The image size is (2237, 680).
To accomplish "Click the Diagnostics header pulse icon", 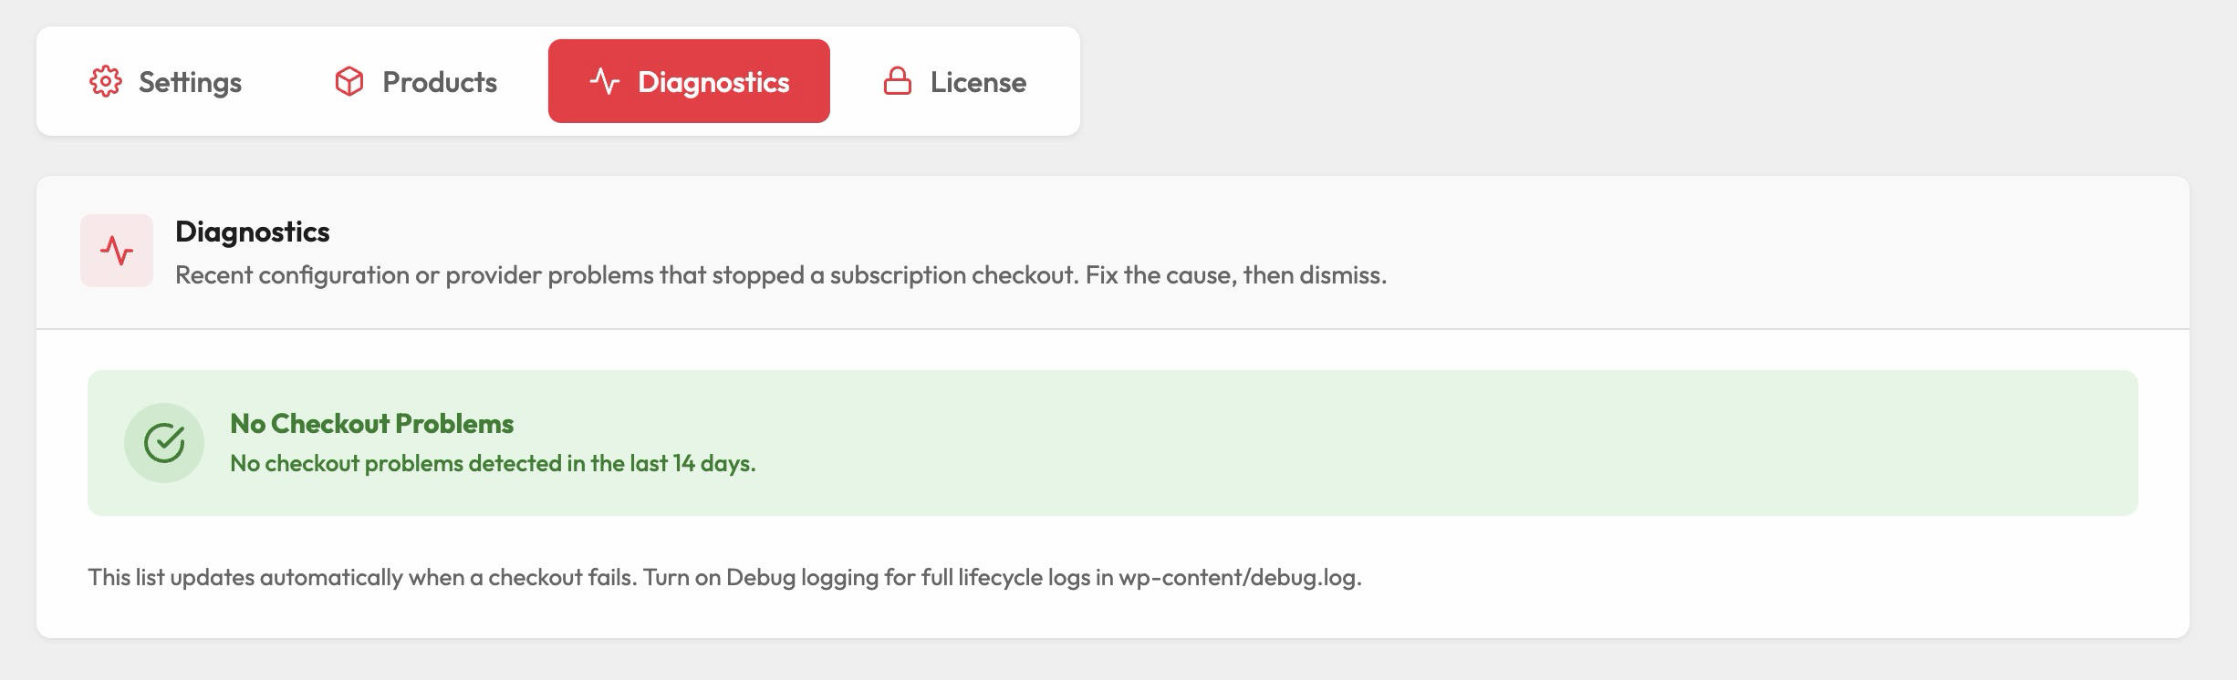I will [117, 251].
